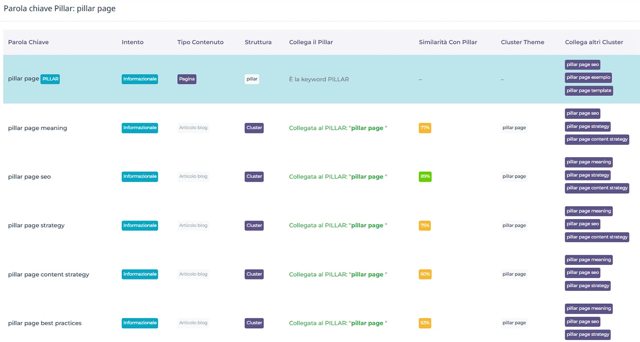Open 'Collegata al PILLAR' link in seo row
Image resolution: width=640 pixels, height=342 pixels.
pyautogui.click(x=338, y=177)
